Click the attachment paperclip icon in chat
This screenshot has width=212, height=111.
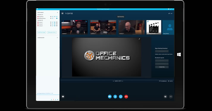tap(51, 99)
